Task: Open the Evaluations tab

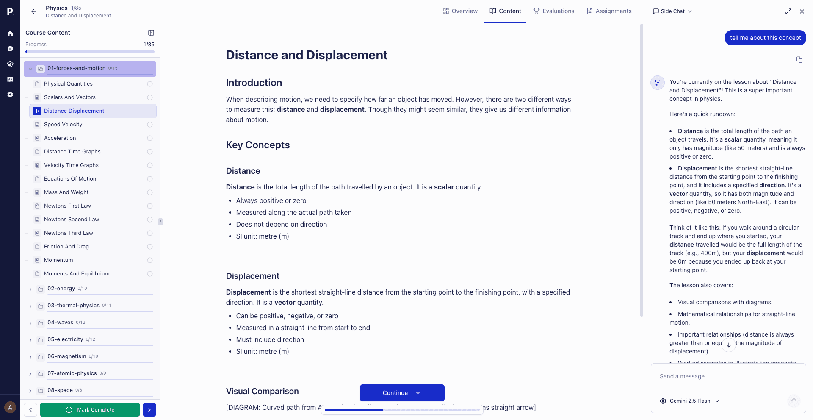Action: [x=554, y=11]
